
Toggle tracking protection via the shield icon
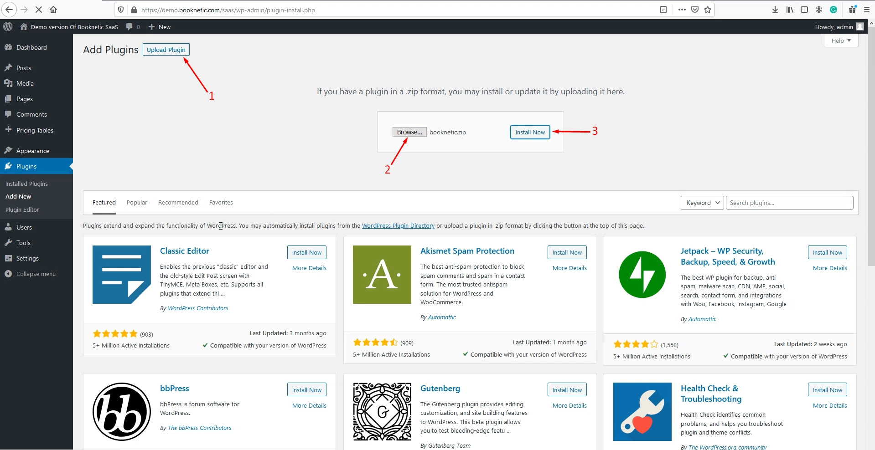pos(120,9)
